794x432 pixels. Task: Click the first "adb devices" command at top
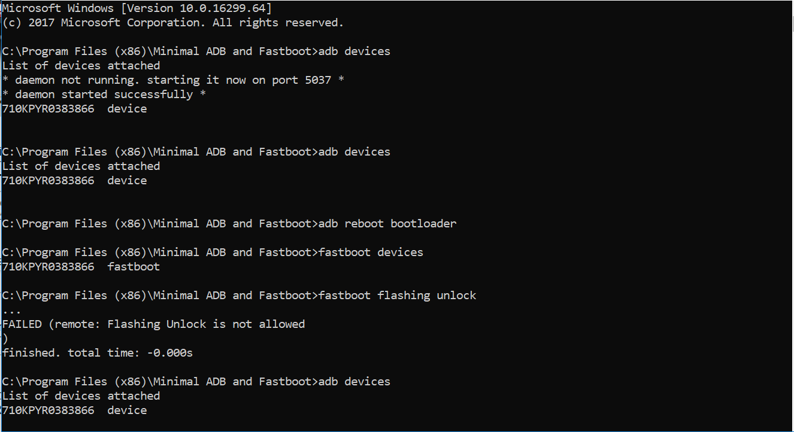(354, 51)
